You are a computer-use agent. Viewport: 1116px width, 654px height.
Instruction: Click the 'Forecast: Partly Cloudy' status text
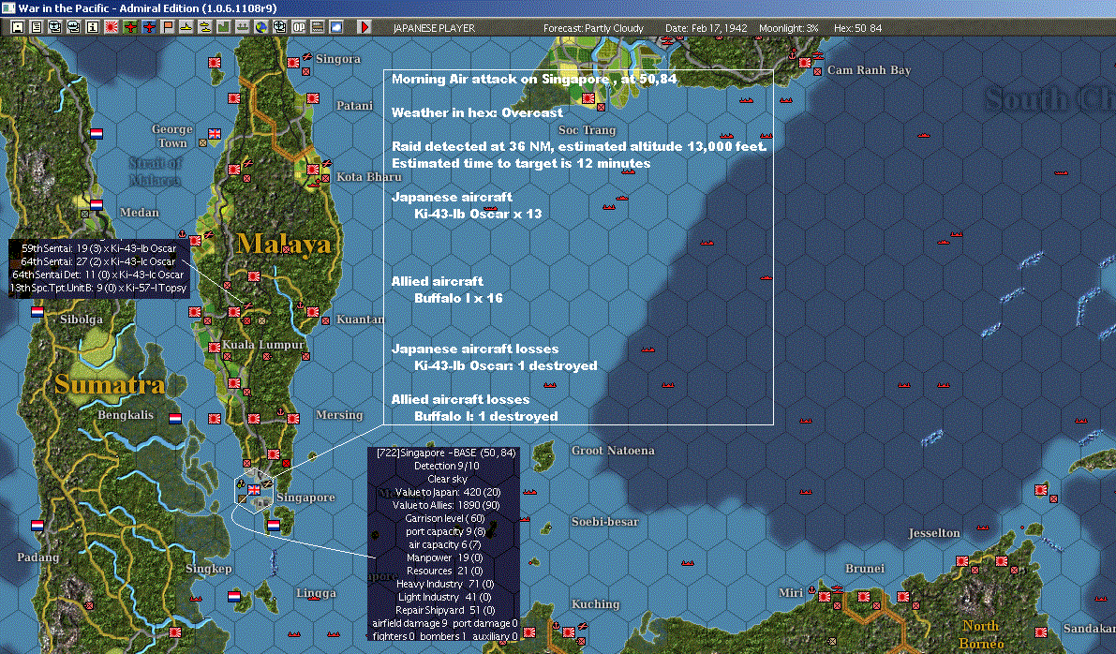click(593, 28)
